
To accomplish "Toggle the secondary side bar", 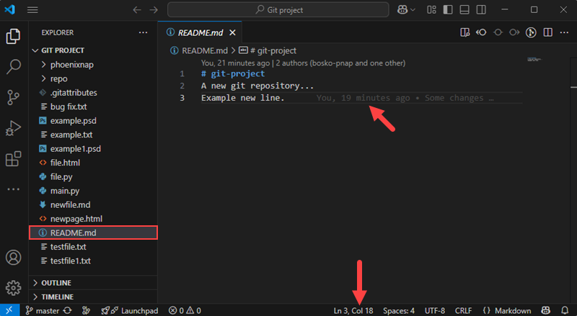I will (x=481, y=10).
